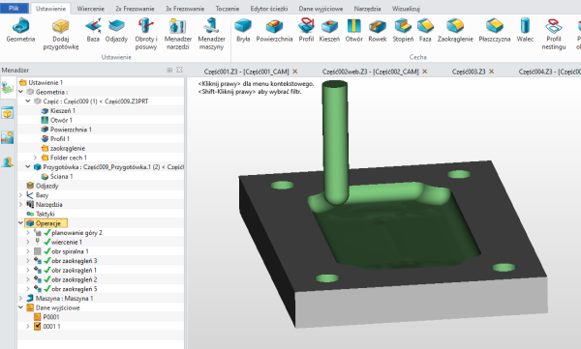
Task: Switch to the 3x Frezowanie ribbon tab
Action: coord(185,9)
